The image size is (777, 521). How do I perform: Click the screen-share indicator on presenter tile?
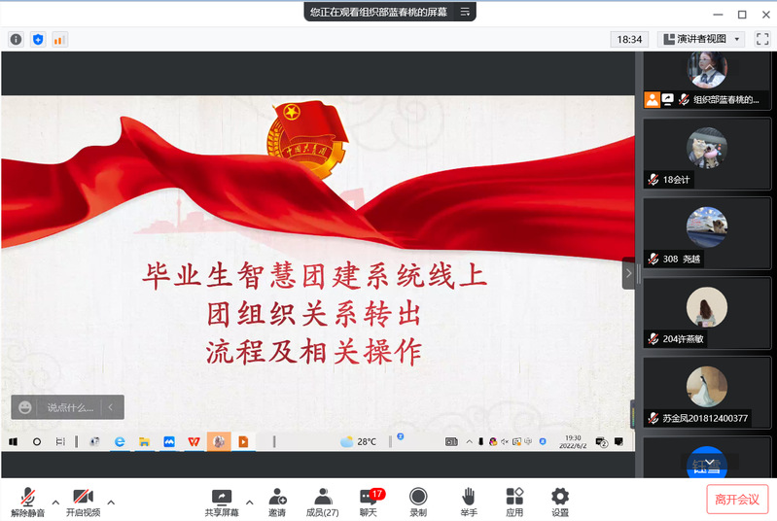click(667, 99)
